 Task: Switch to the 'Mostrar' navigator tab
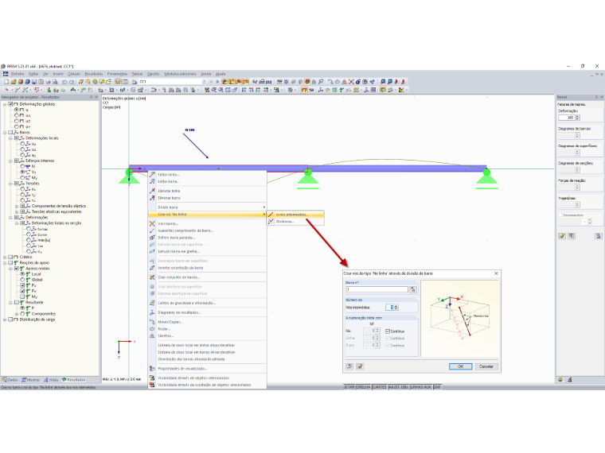[x=31, y=380]
